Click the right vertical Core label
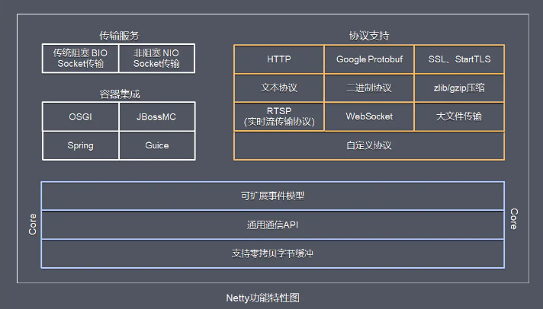543x309 pixels. (x=514, y=218)
